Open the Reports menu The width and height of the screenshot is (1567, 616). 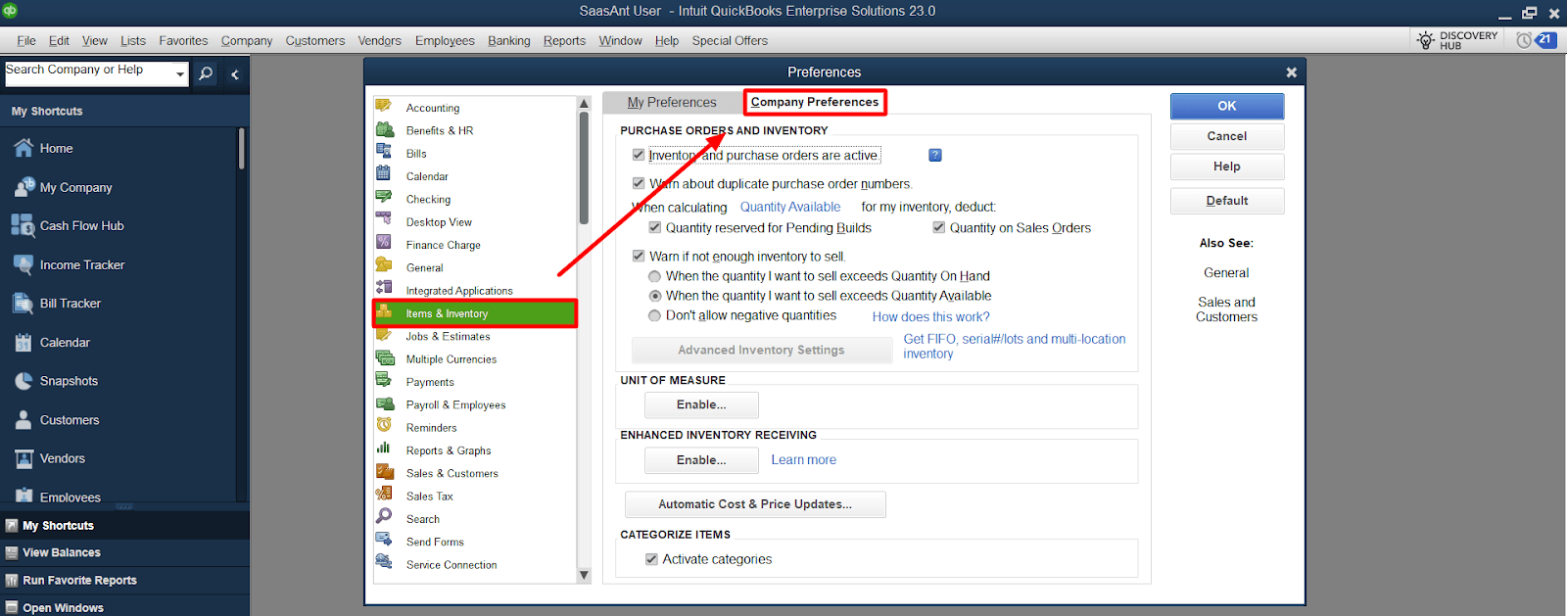coord(565,40)
